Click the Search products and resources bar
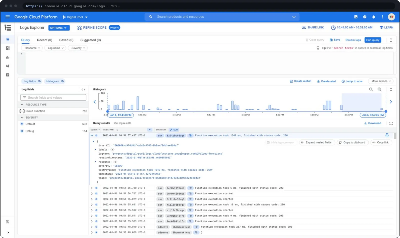The width and height of the screenshot is (400, 238). [x=222, y=17]
